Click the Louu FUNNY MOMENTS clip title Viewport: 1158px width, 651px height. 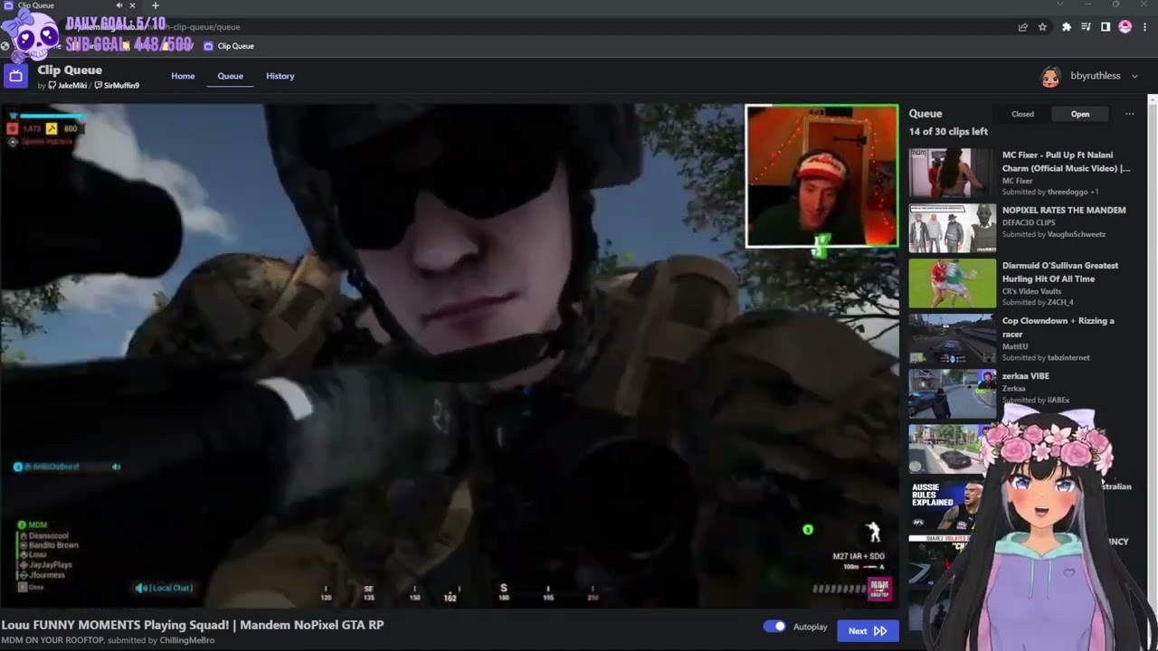[193, 625]
